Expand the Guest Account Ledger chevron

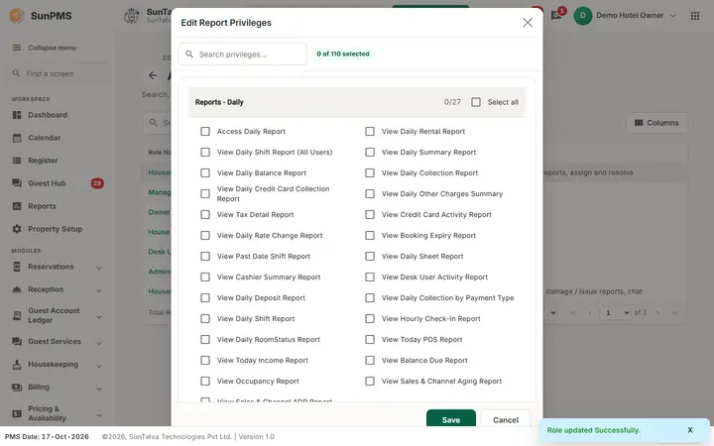(x=99, y=317)
